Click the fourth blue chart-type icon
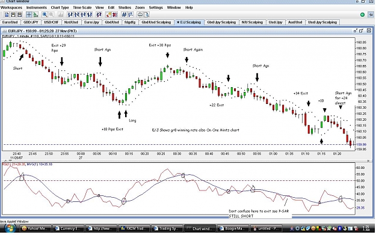The width and height of the screenshot is (376, 235). pyautogui.click(x=90, y=15)
